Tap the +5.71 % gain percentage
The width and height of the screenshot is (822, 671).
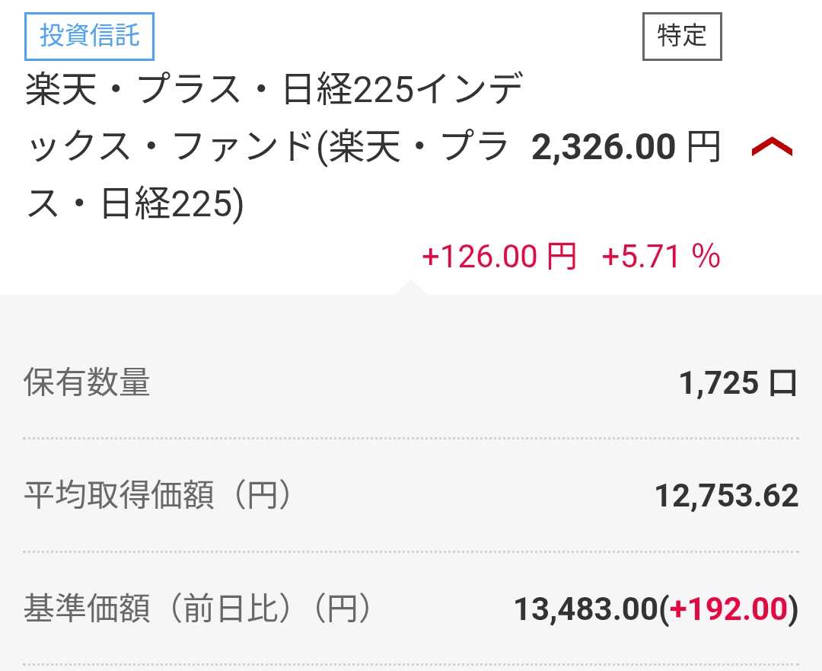[661, 257]
